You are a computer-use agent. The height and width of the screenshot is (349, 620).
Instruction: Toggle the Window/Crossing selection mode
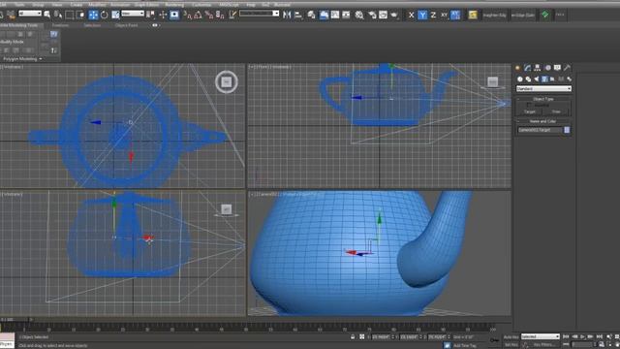(80, 16)
